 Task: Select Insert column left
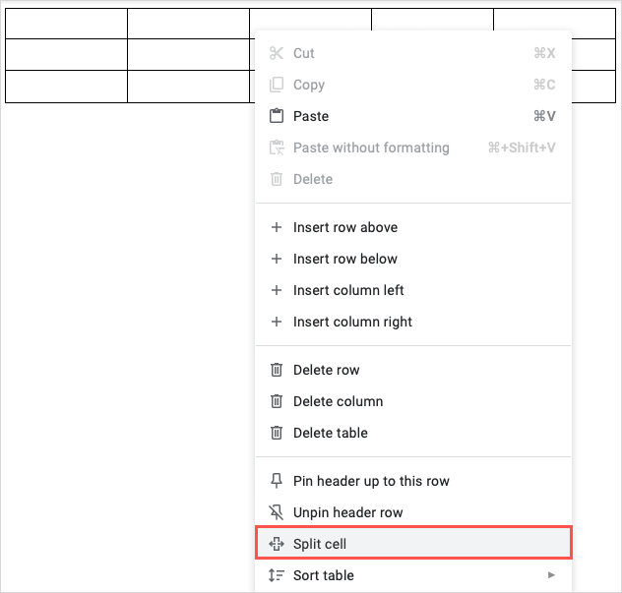[348, 290]
